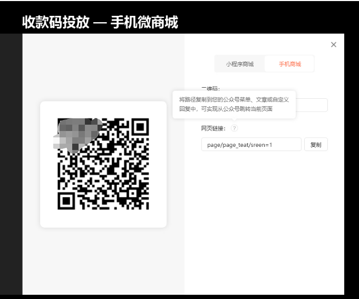The image size is (359, 299).
Task: Click the QR code image
Action: (103, 164)
